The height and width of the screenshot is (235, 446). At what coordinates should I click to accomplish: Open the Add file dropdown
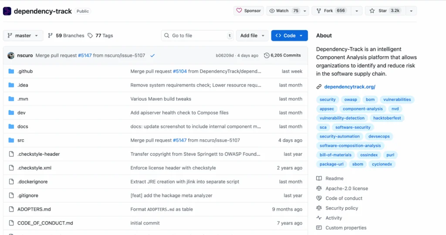252,36
